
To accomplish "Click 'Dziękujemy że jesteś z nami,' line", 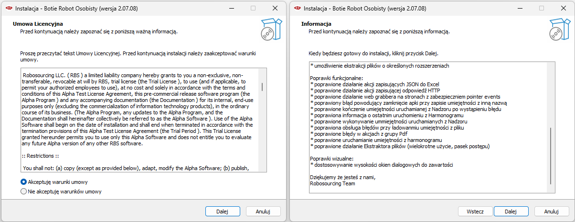I will coord(343,177).
